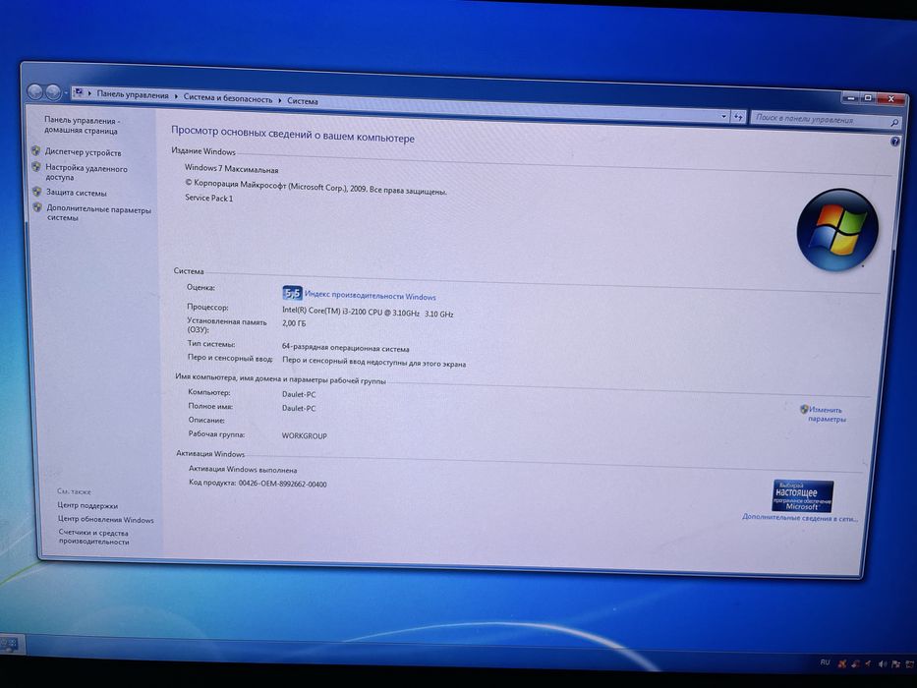Open Индекс производительности Windows link
917x688 pixels.
click(371, 296)
